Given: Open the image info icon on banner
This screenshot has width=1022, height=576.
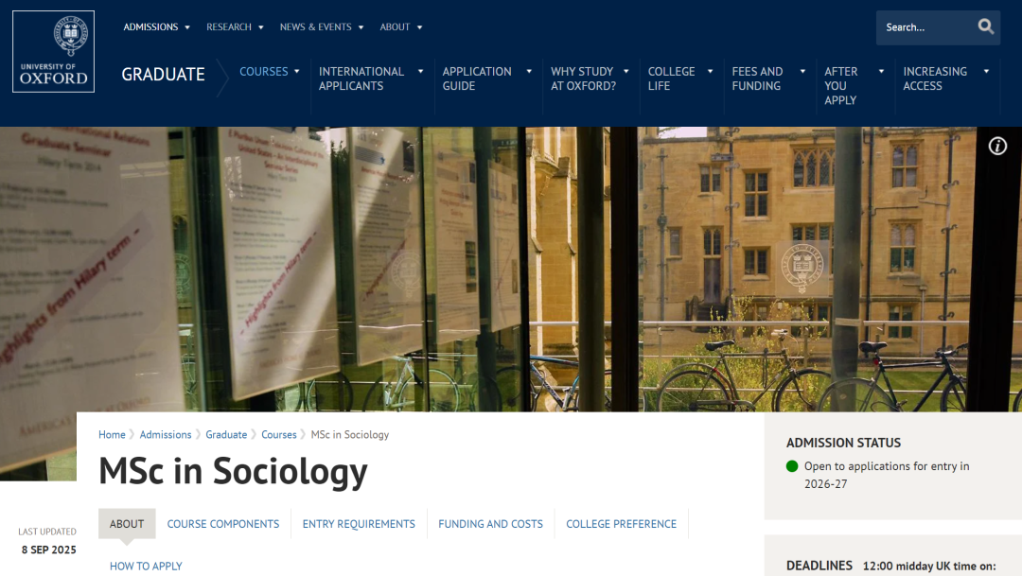Looking at the screenshot, I should [997, 146].
